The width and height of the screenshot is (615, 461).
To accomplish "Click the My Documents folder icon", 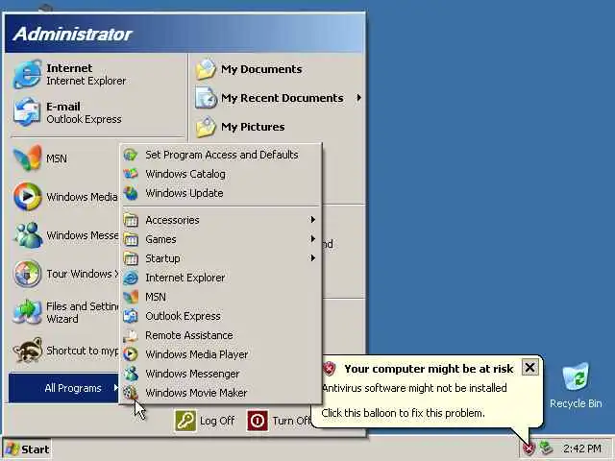I will 206,69.
